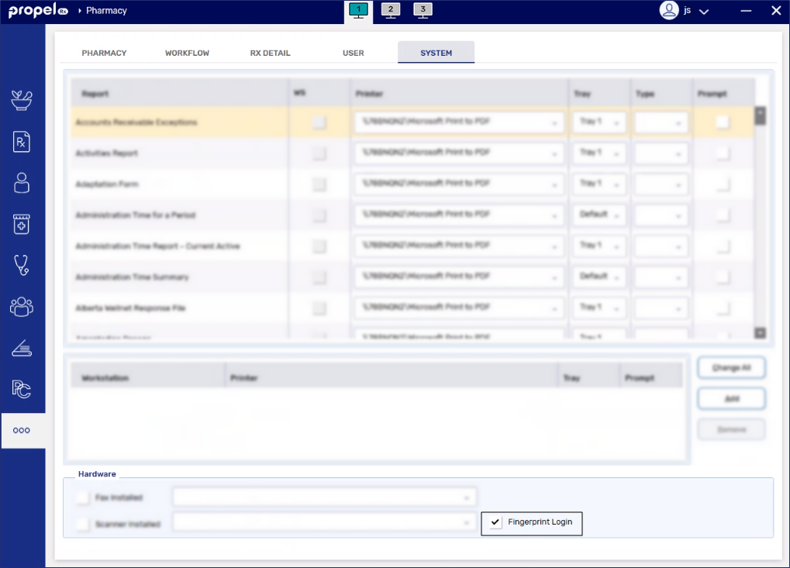The height and width of the screenshot is (568, 790).
Task: Click the three-circles More sidebar icon
Action: tap(22, 430)
